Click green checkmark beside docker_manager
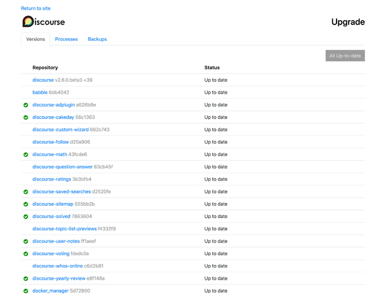 pos(26,291)
